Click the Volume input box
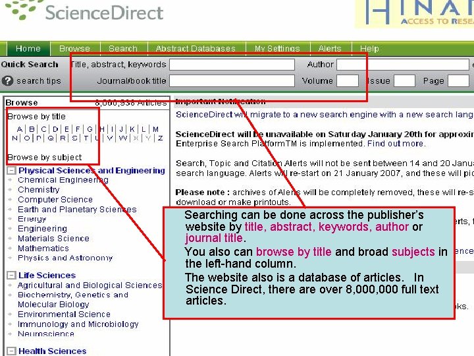The height and width of the screenshot is (356, 474). [348, 81]
